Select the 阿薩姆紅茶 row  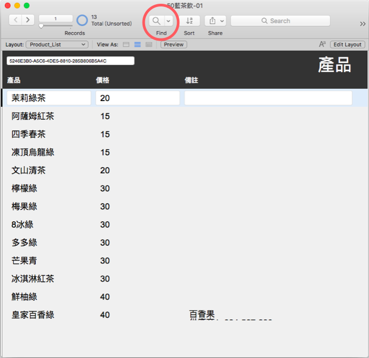185,116
